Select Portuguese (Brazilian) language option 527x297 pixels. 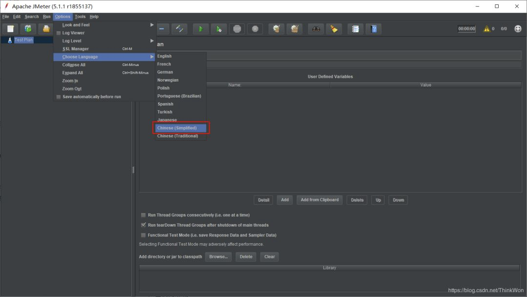[181, 96]
